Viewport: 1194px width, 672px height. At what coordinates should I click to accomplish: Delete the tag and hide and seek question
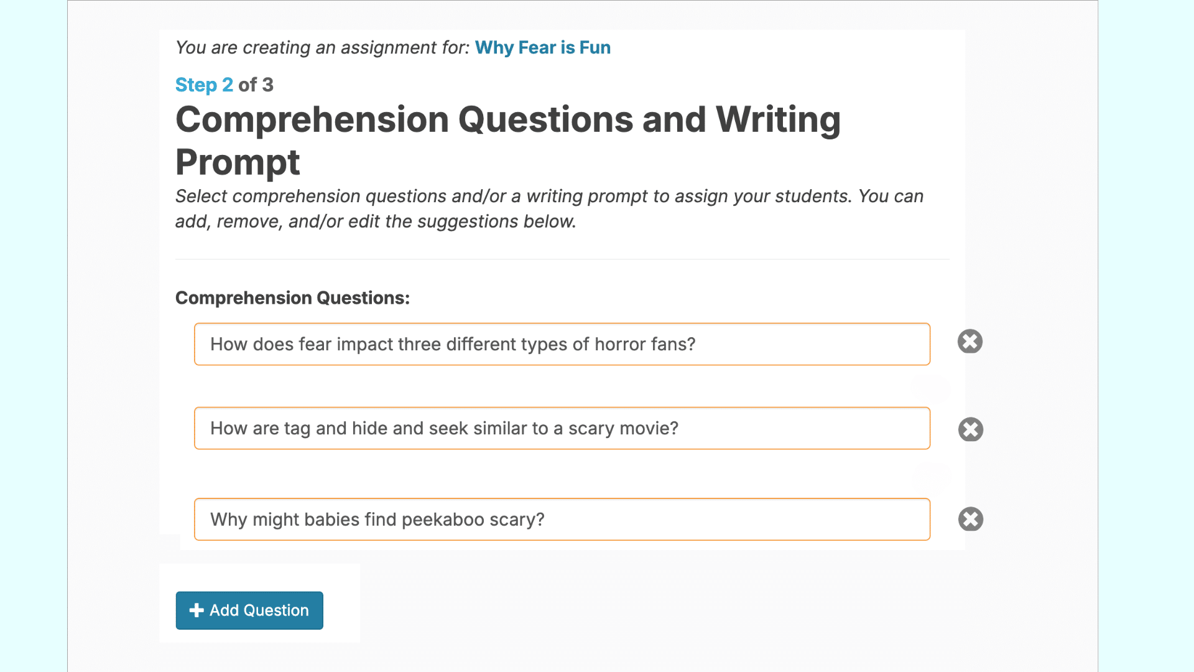970,429
